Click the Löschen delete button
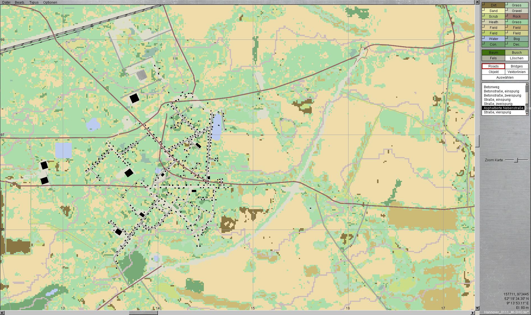Image resolution: width=531 pixels, height=315 pixels. click(517, 58)
